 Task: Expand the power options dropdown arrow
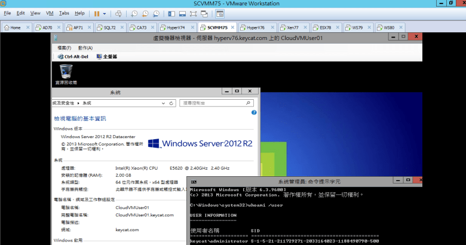tap(105, 13)
